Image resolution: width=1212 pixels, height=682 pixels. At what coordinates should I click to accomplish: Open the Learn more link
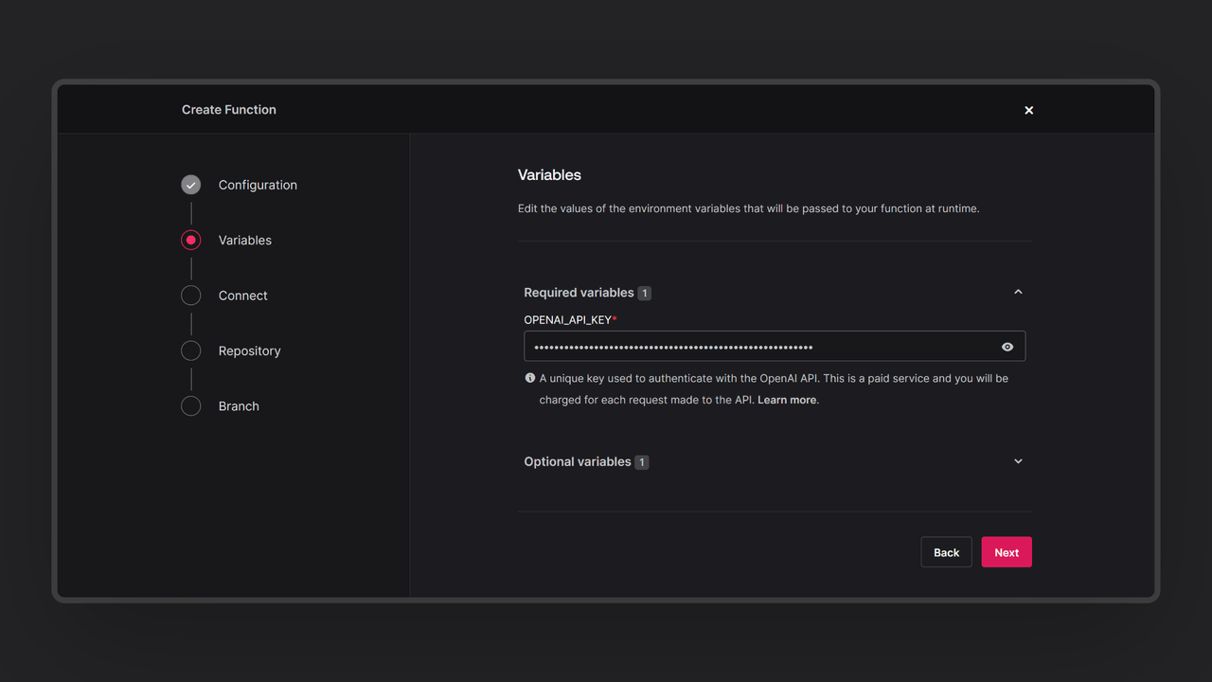[x=787, y=400]
